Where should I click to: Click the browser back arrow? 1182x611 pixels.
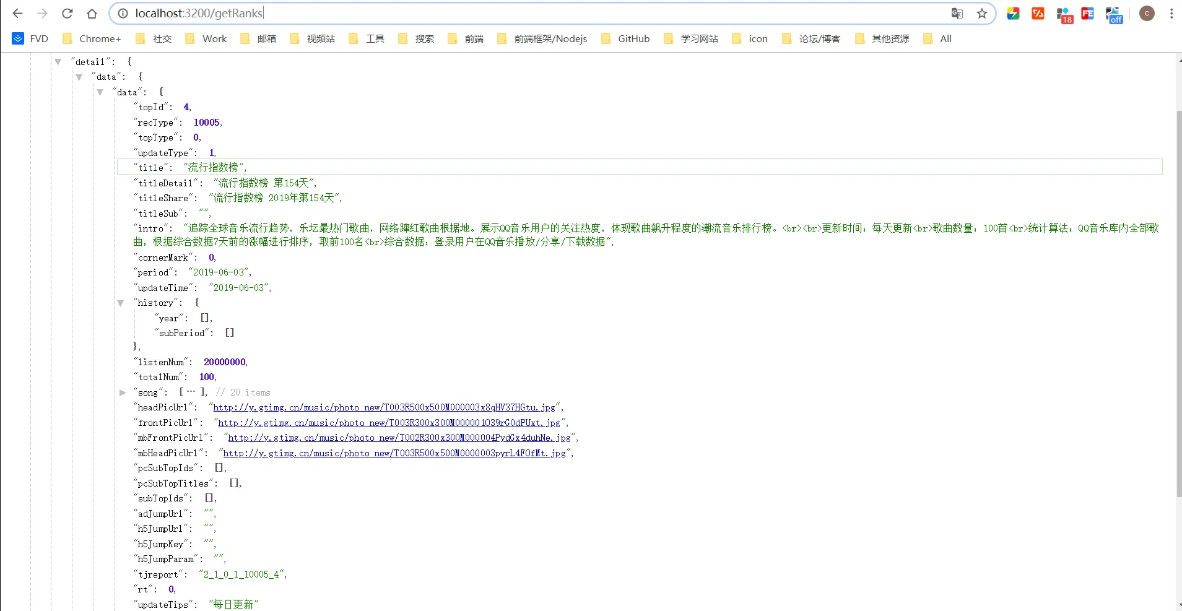(17, 13)
